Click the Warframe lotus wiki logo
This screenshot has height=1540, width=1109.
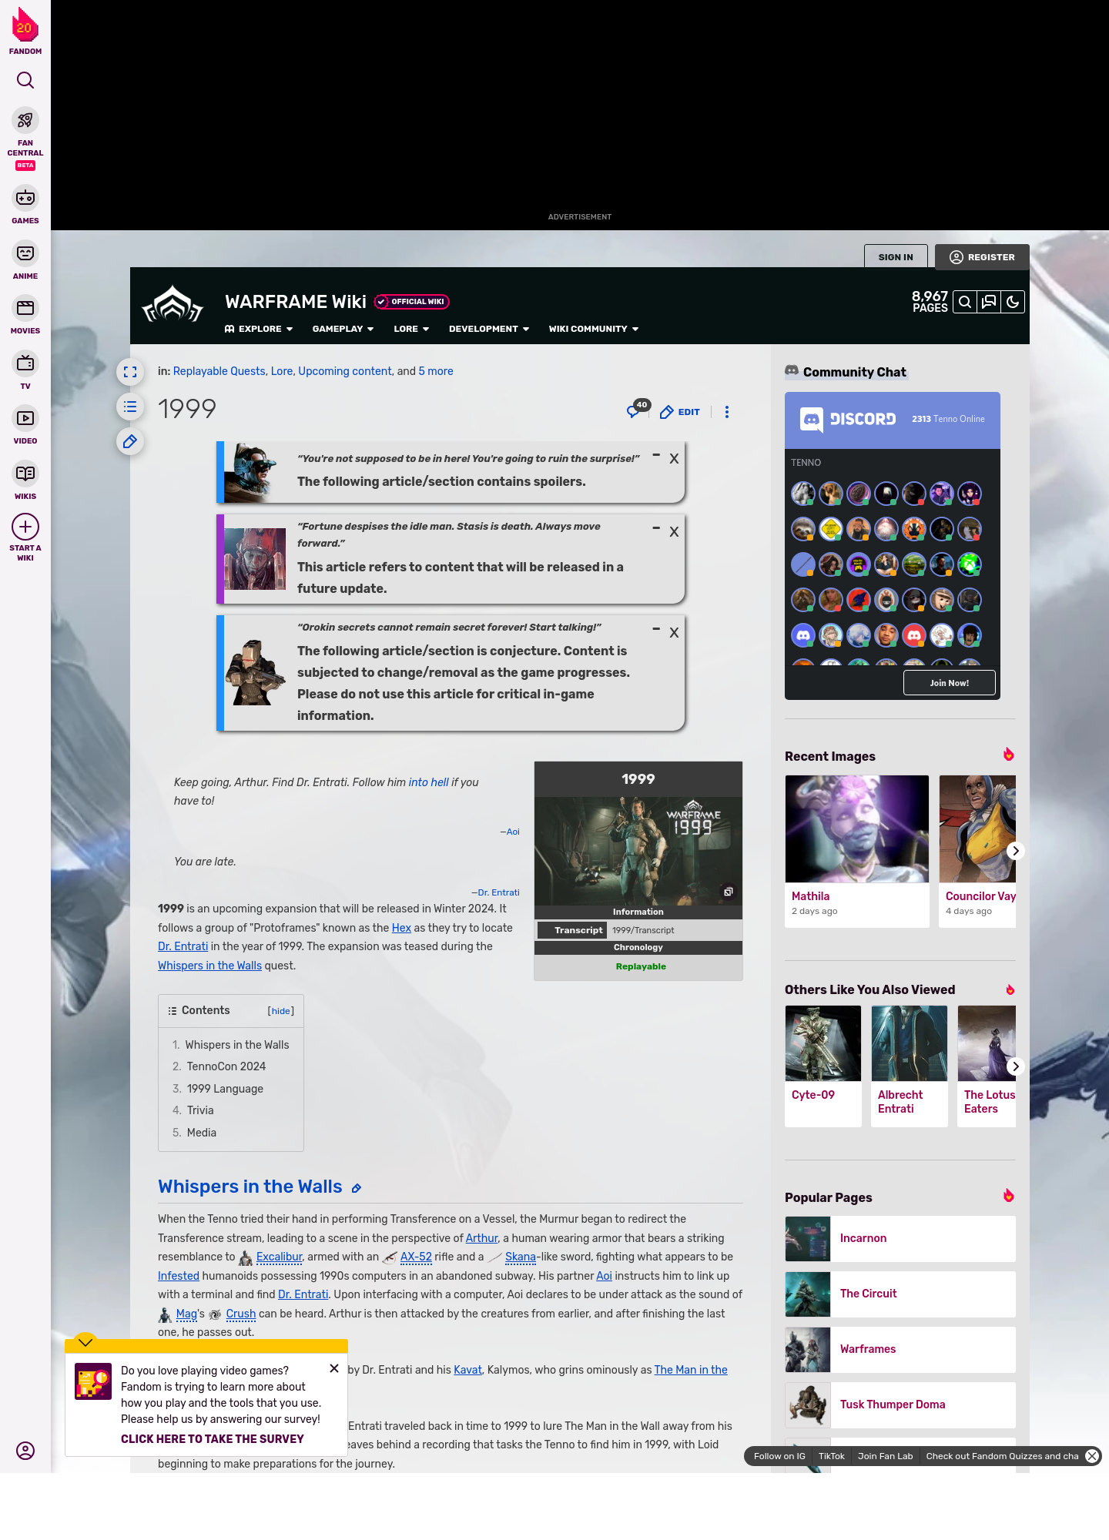coord(173,305)
